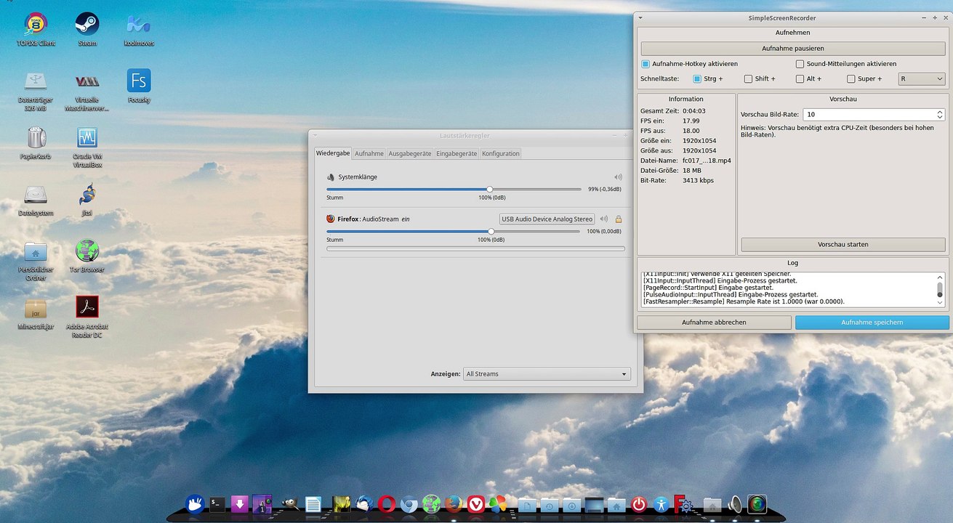Click the Aufnahme speichern button
The width and height of the screenshot is (953, 523).
[872, 322]
